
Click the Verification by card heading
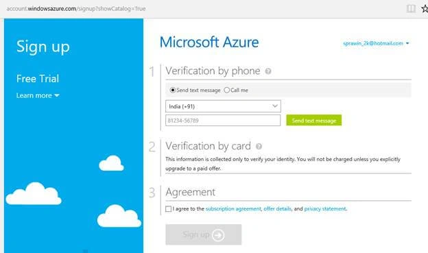pyautogui.click(x=208, y=146)
